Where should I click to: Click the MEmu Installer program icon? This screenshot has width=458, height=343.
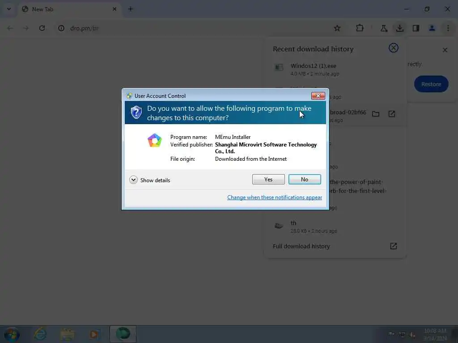(154, 141)
